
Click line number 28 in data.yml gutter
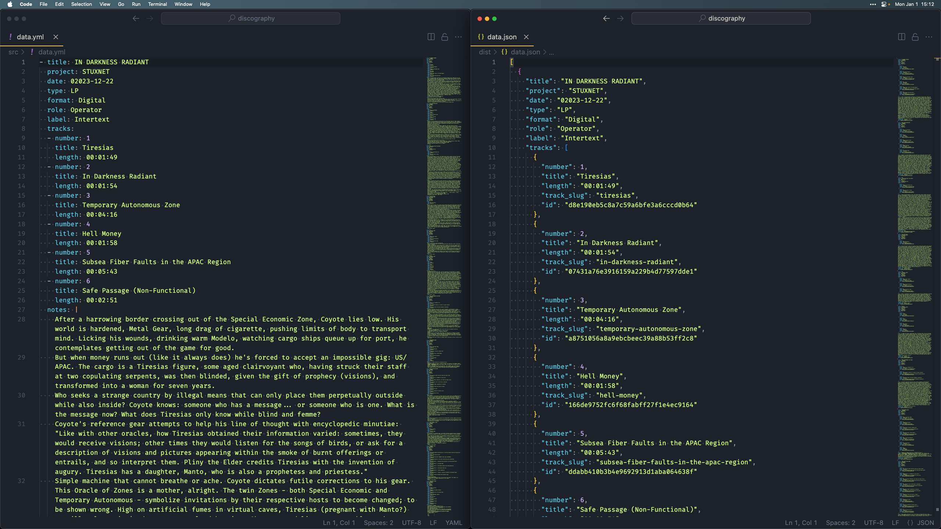pos(21,319)
